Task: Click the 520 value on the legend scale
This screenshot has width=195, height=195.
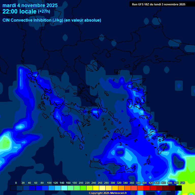Action: point(182,183)
